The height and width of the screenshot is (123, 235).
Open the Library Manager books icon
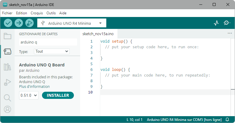(x=7, y=67)
